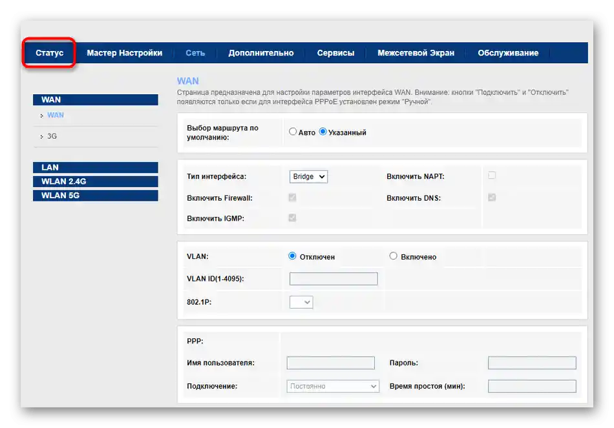This screenshot has height=428, width=614.
Task: Click the WAN page heading
Action: coord(188,81)
